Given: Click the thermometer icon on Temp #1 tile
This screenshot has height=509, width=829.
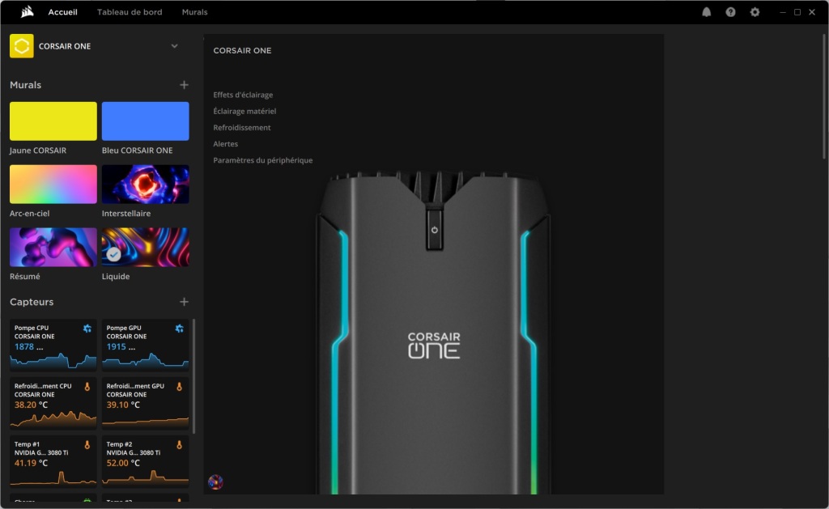Looking at the screenshot, I should [x=89, y=446].
